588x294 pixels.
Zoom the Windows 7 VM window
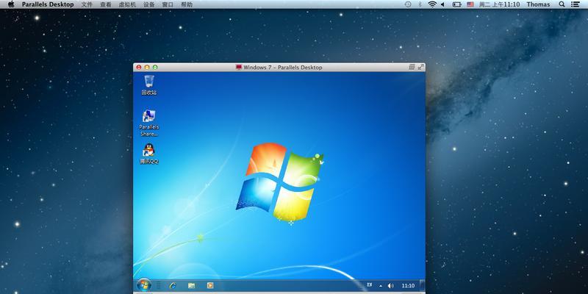[155, 68]
